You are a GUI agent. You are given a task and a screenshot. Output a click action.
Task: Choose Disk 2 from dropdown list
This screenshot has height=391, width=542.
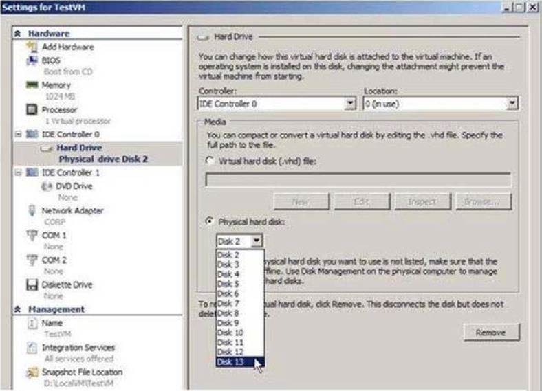[x=240, y=254]
